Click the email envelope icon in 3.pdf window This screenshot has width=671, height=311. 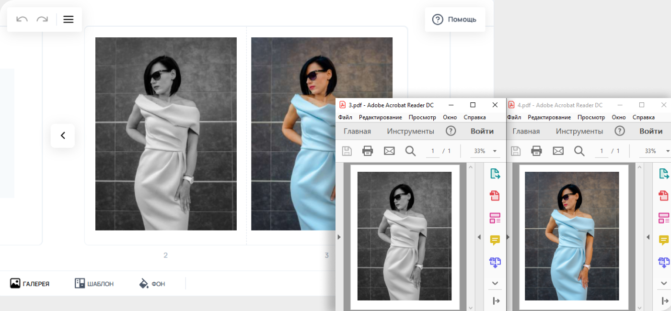coord(389,151)
